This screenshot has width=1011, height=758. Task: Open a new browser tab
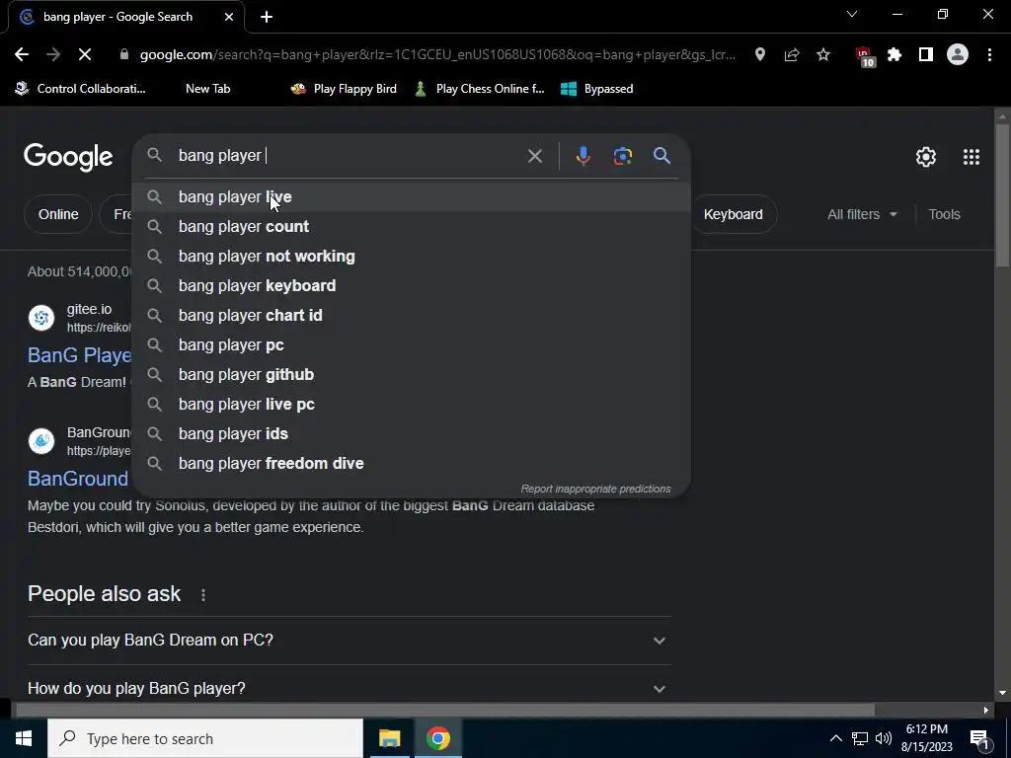click(x=267, y=17)
